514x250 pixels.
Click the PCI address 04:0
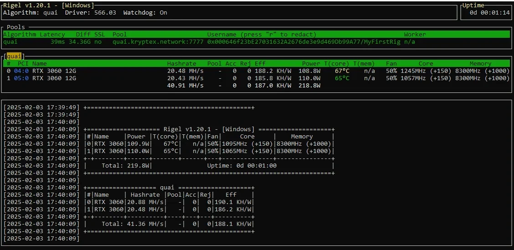click(x=21, y=71)
